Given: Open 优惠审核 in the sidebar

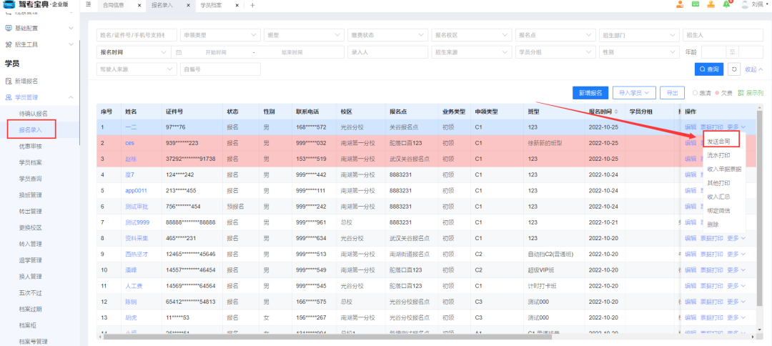Looking at the screenshot, I should [x=31, y=146].
